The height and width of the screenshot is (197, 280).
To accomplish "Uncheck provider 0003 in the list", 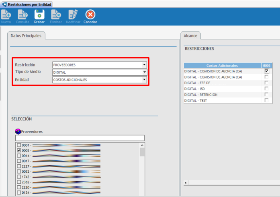I will point(19,150).
